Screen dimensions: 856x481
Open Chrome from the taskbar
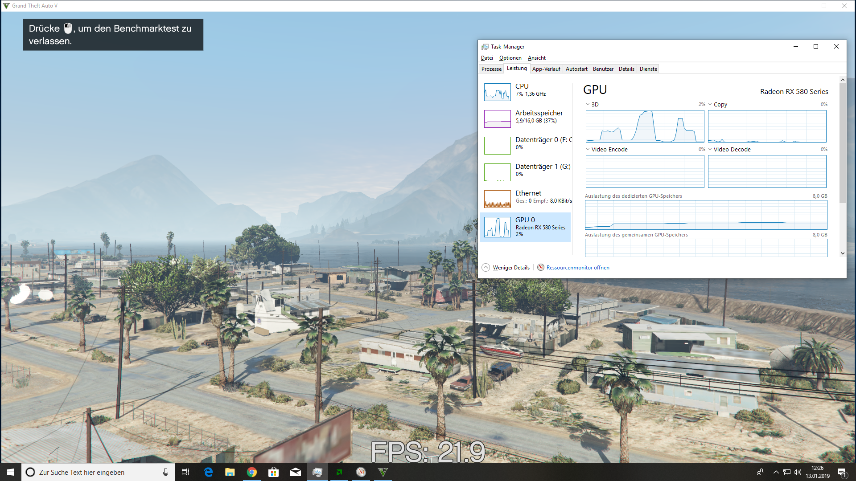tap(252, 472)
